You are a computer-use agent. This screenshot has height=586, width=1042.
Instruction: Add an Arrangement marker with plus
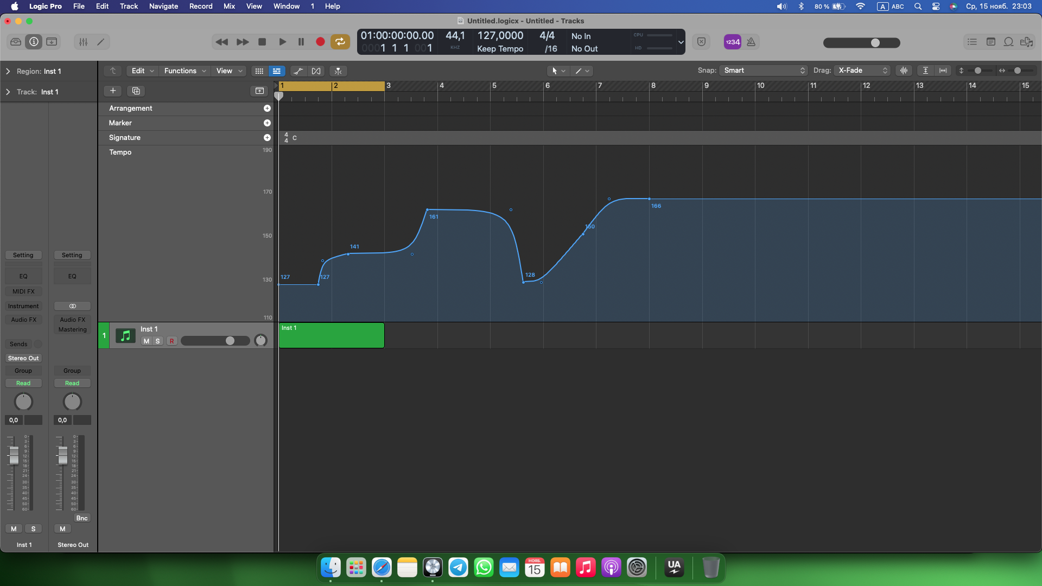coord(267,109)
